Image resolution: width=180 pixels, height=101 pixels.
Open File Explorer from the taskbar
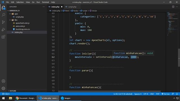[10, 98]
